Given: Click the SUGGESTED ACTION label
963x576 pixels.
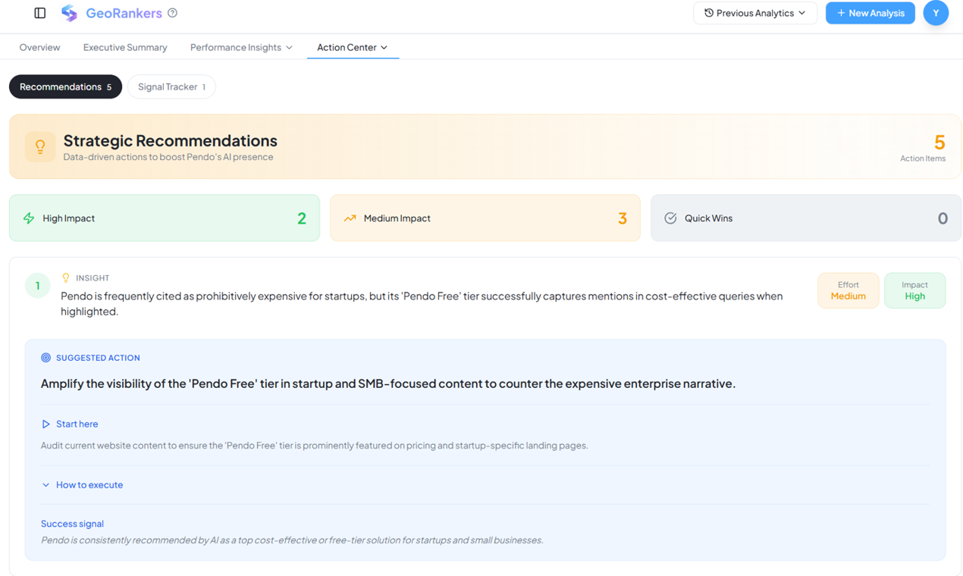Looking at the screenshot, I should 98,358.
